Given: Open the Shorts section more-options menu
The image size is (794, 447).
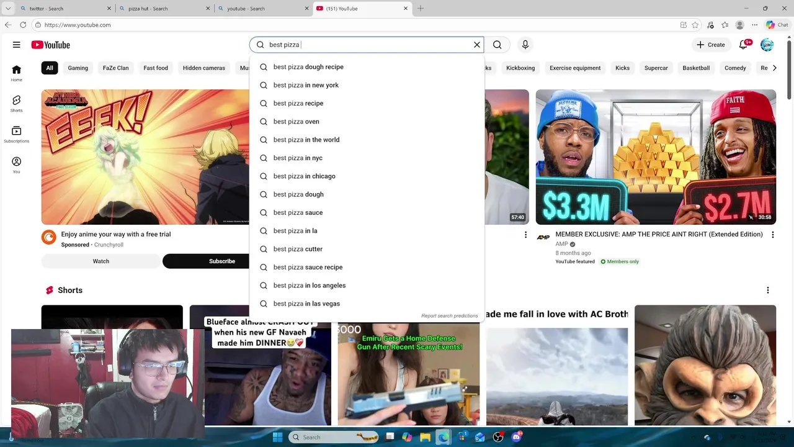Looking at the screenshot, I should point(768,290).
